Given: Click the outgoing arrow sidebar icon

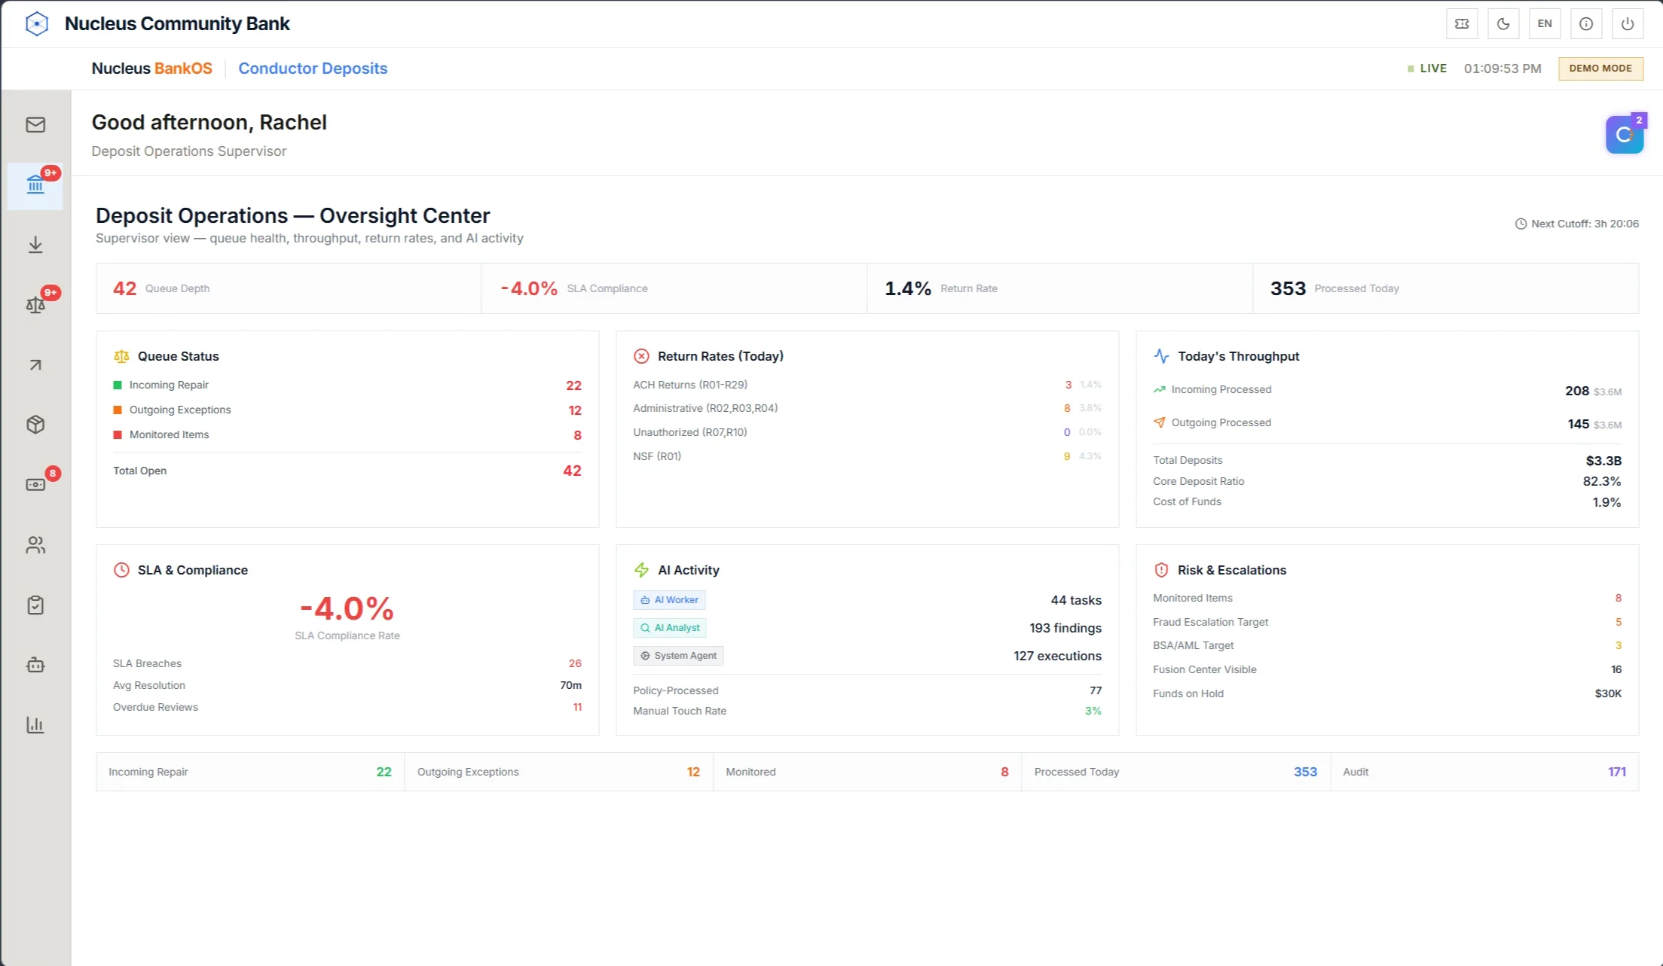Looking at the screenshot, I should click(35, 365).
